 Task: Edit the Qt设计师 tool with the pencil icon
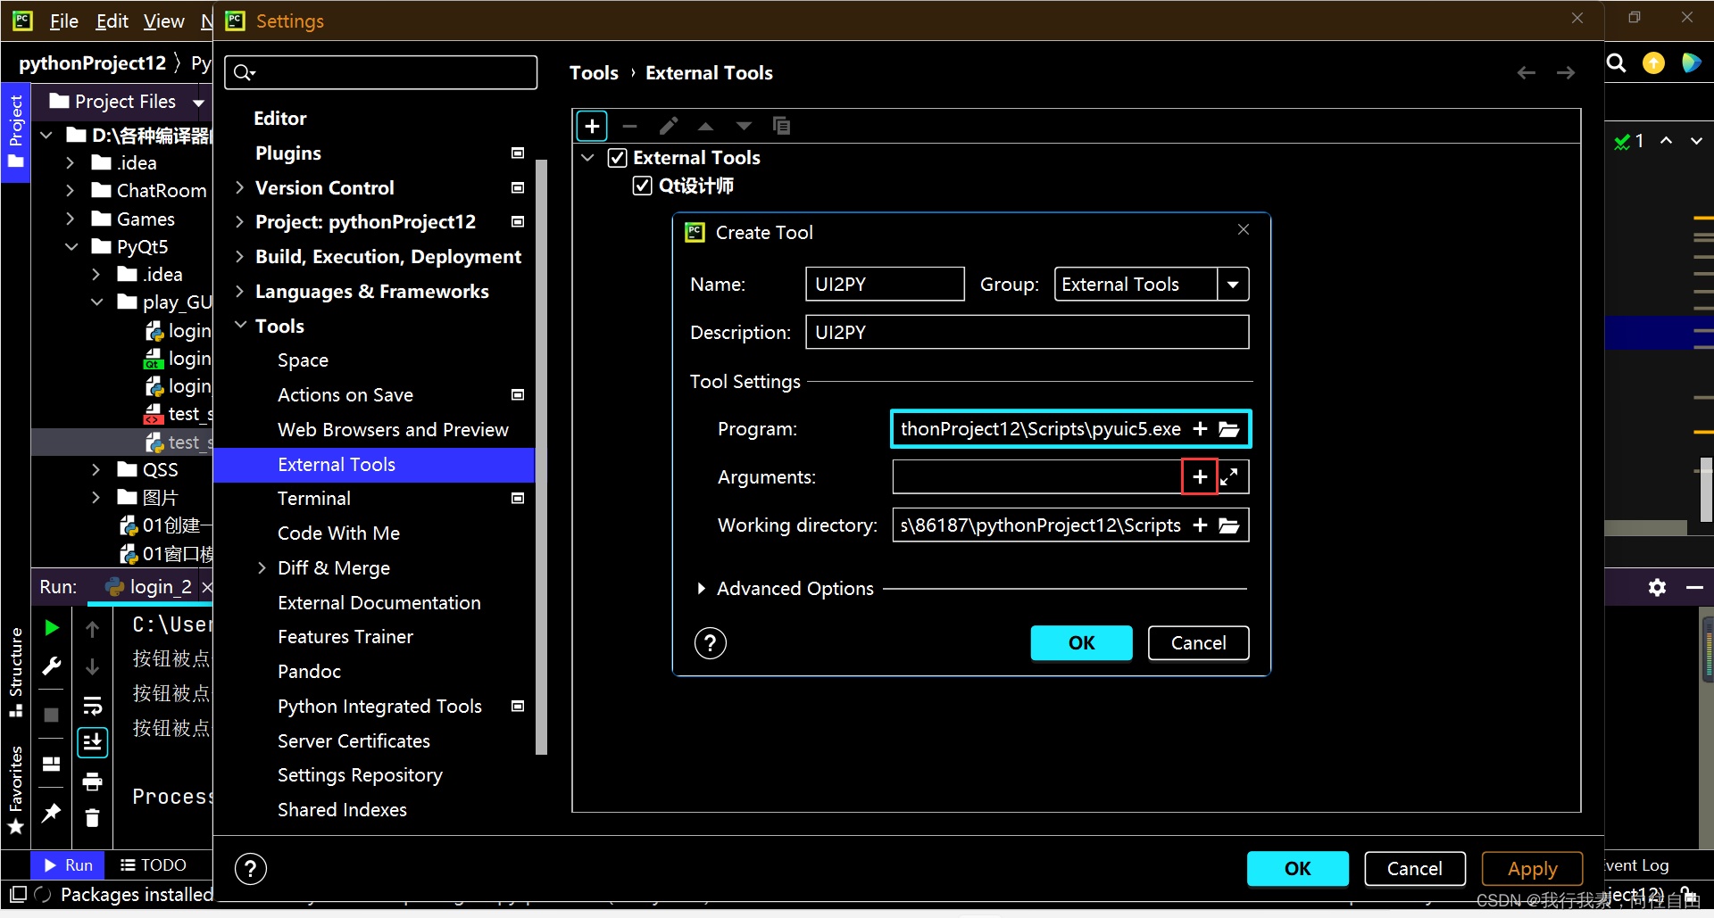point(669,126)
